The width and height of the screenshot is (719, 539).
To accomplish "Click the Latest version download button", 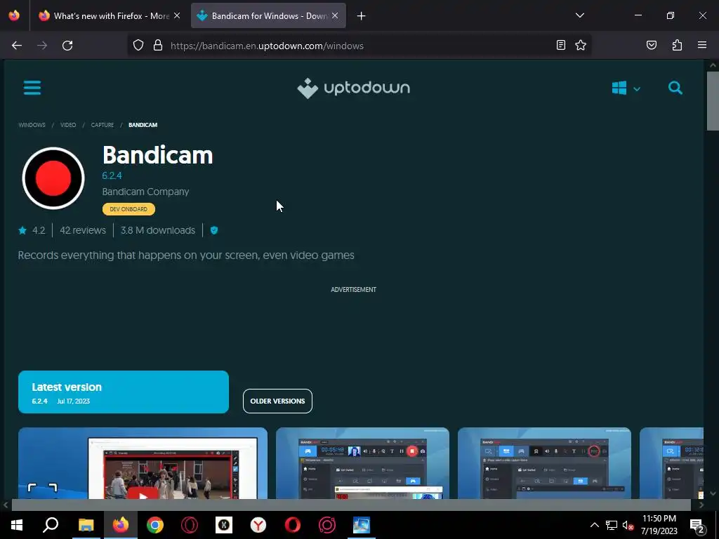I will 124,392.
